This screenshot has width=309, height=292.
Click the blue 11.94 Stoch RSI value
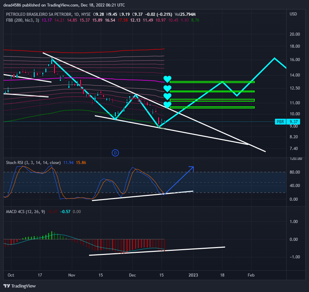tap(68, 163)
